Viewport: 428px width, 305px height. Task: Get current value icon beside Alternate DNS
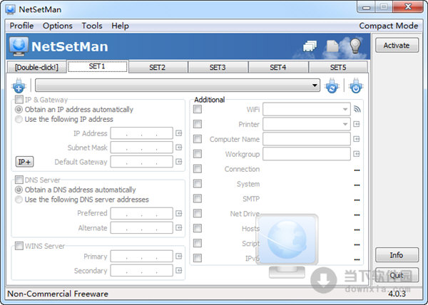pos(179,227)
